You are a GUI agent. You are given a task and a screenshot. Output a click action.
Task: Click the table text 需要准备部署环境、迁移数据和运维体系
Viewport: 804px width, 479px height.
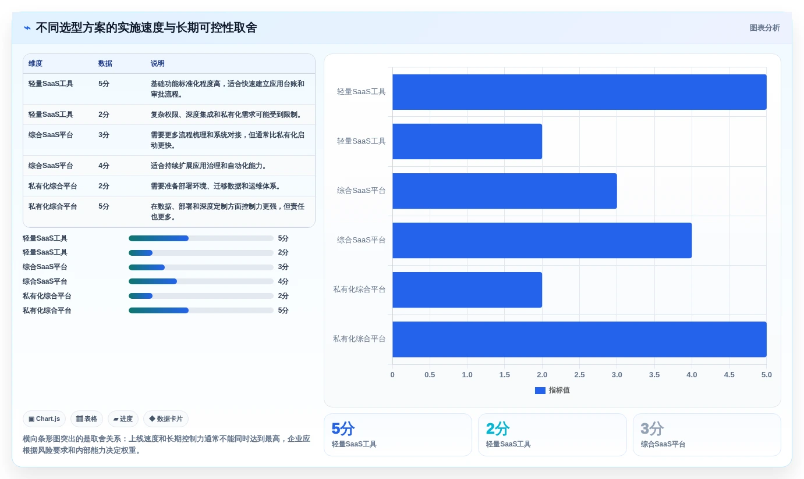coord(216,186)
